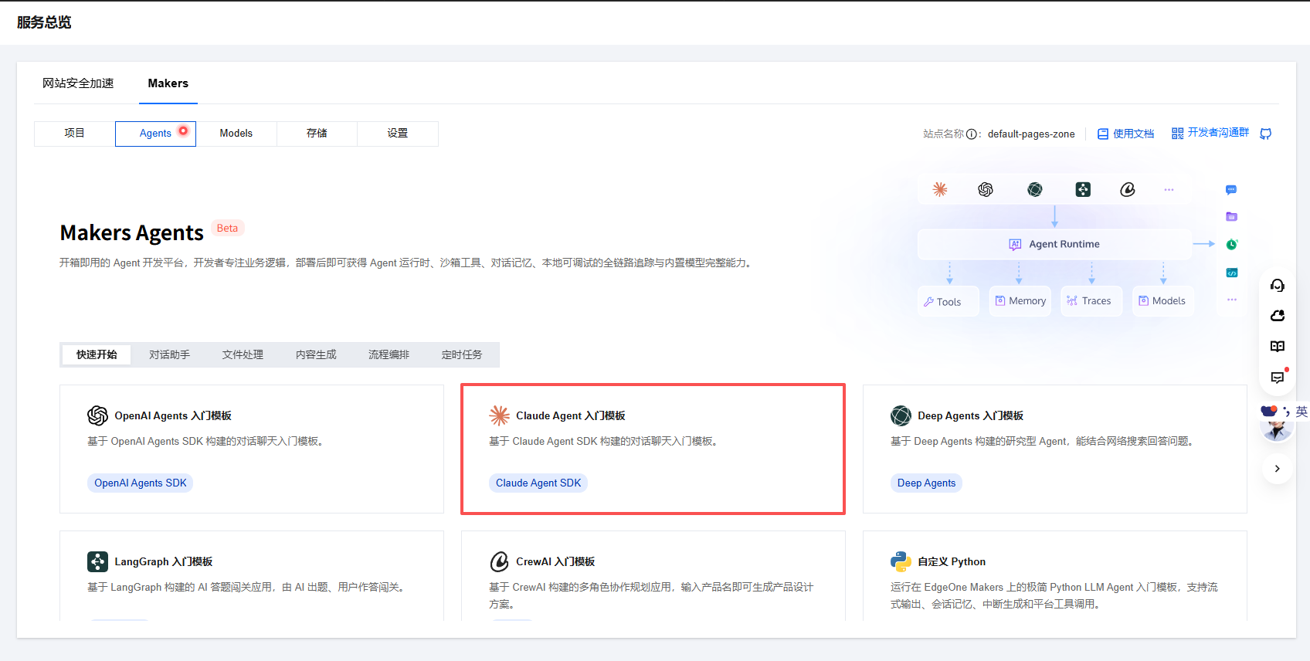Click the description 基于 LangGraph 构建的 AI 答题闯关应用
Screen dimensions: 1310x661
[246, 587]
